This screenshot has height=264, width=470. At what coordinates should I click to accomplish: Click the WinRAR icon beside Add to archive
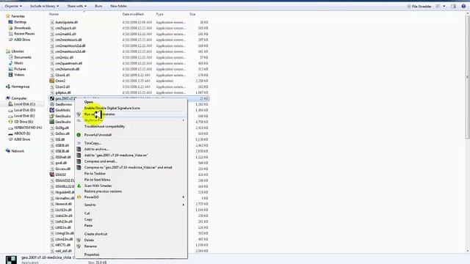pyautogui.click(x=79, y=149)
